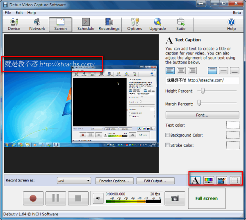
Task: Pick the Text color swatch
Action: (x=233, y=125)
